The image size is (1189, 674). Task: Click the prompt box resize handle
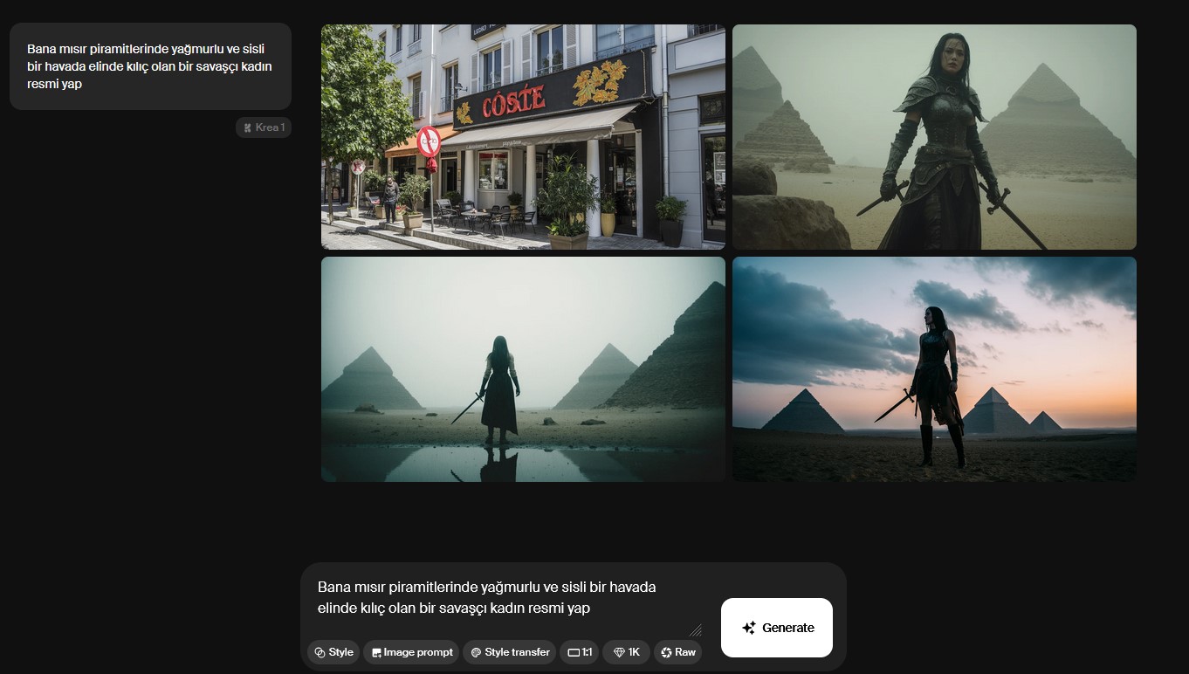pyautogui.click(x=696, y=629)
